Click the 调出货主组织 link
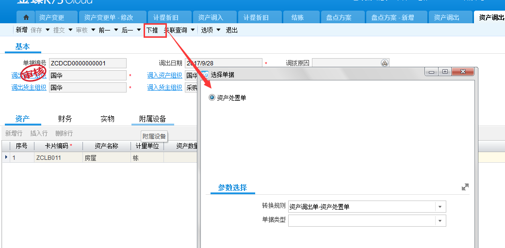The image size is (505, 248). tap(29, 88)
